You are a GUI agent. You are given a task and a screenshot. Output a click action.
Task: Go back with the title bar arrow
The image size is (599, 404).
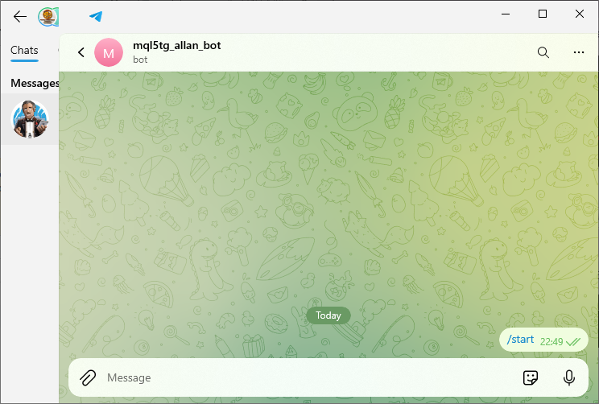coord(20,16)
